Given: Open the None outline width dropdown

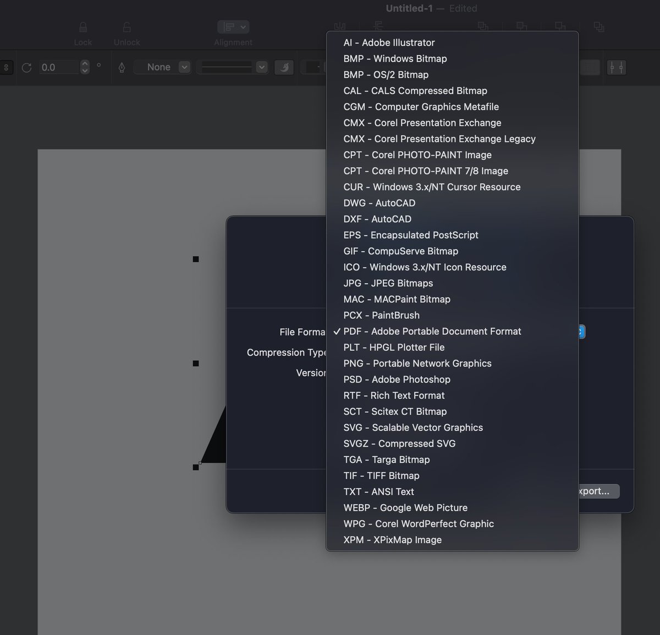Looking at the screenshot, I should pos(163,67).
